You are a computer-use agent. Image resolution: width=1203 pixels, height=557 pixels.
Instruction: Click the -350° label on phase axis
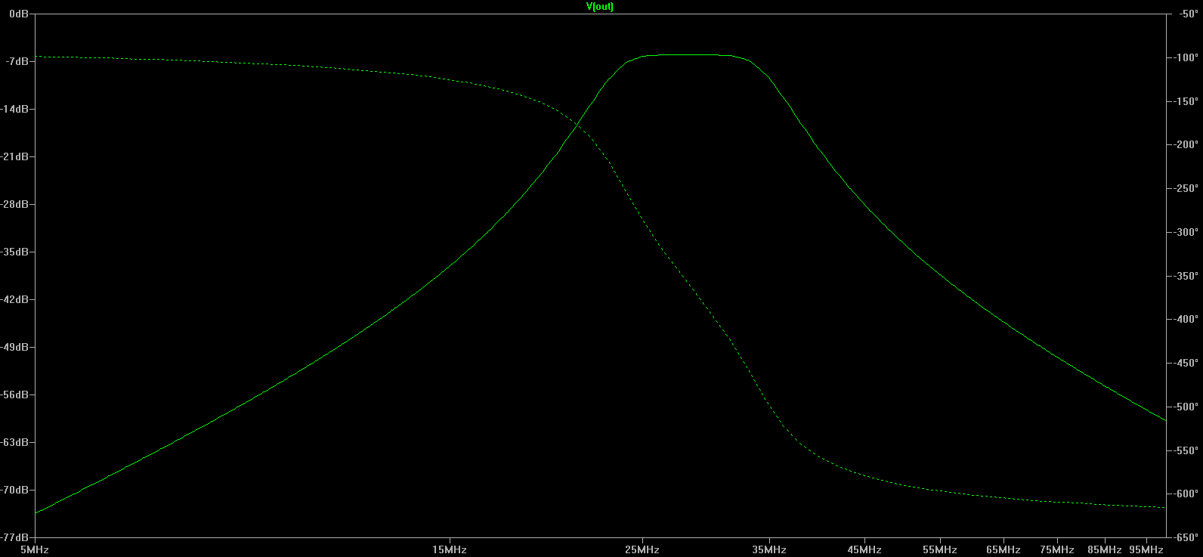pos(1184,276)
